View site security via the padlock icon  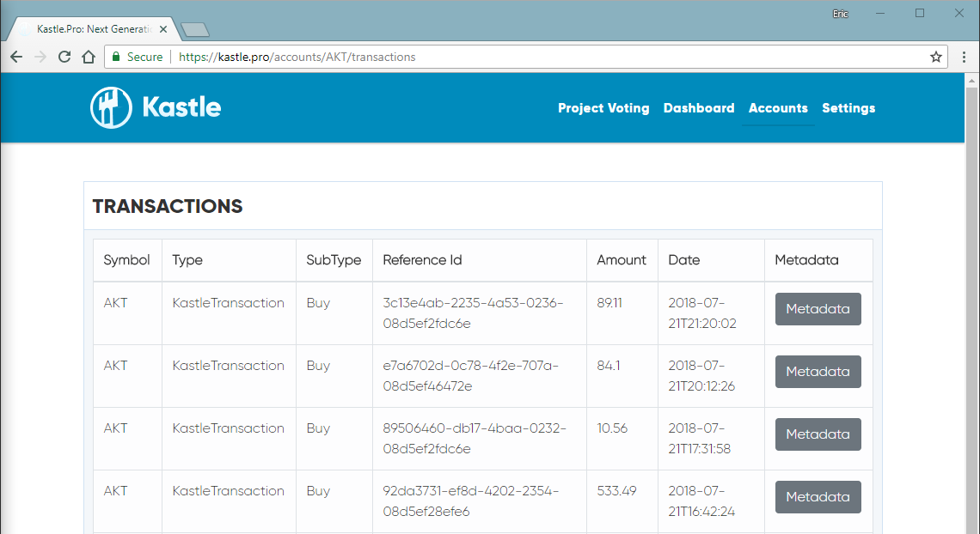116,57
